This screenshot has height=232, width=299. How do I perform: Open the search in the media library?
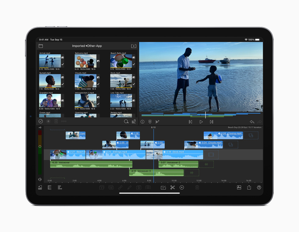(x=126, y=121)
